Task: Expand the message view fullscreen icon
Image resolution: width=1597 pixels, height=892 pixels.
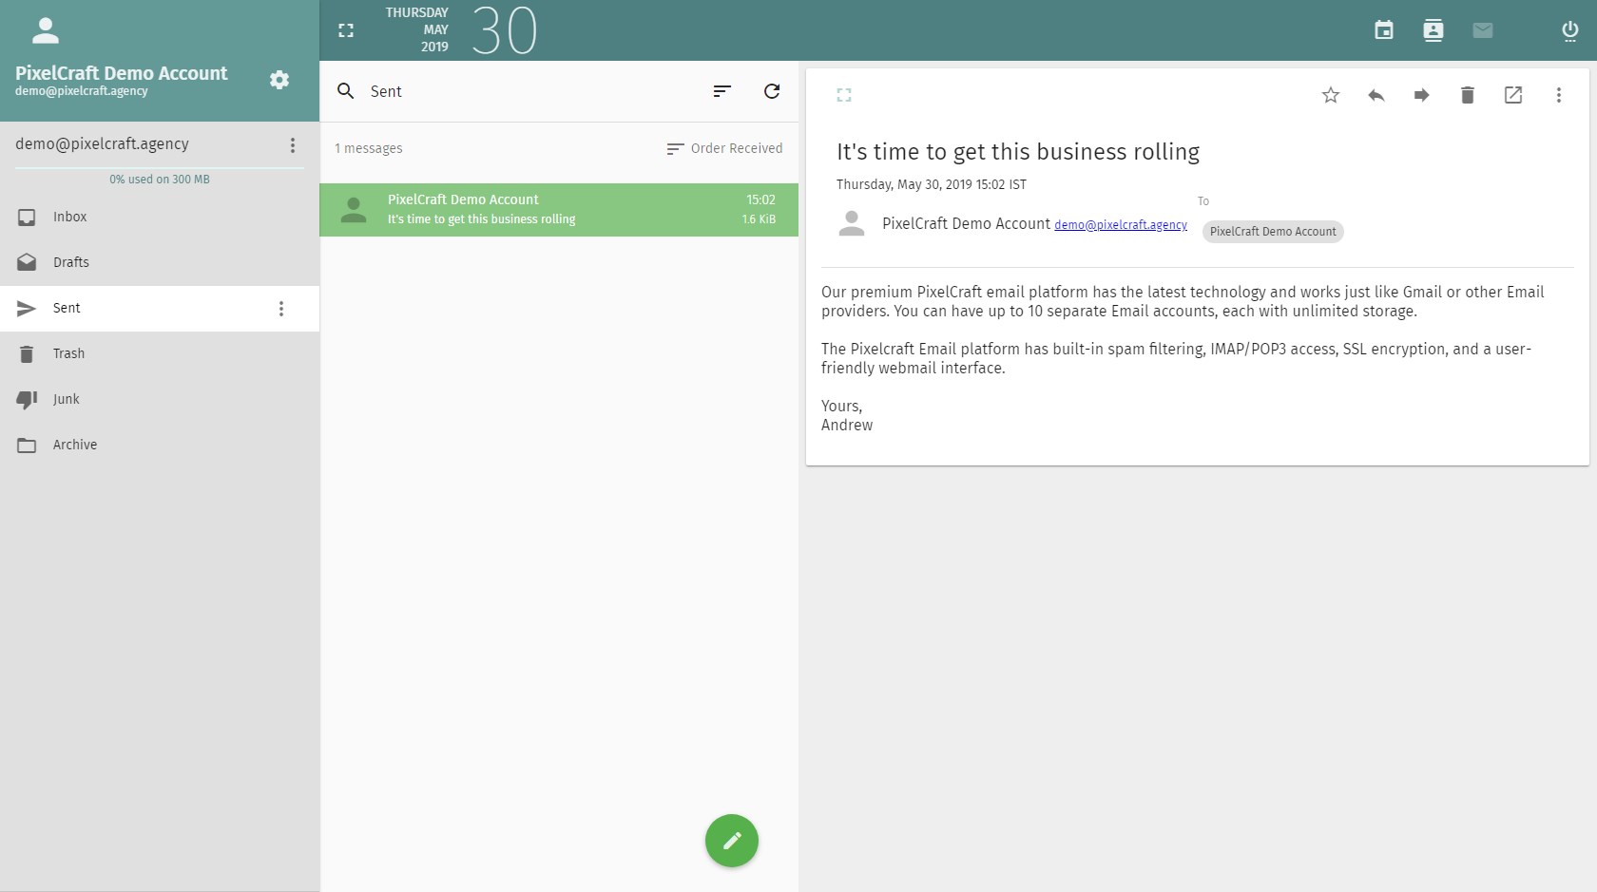Action: click(844, 95)
